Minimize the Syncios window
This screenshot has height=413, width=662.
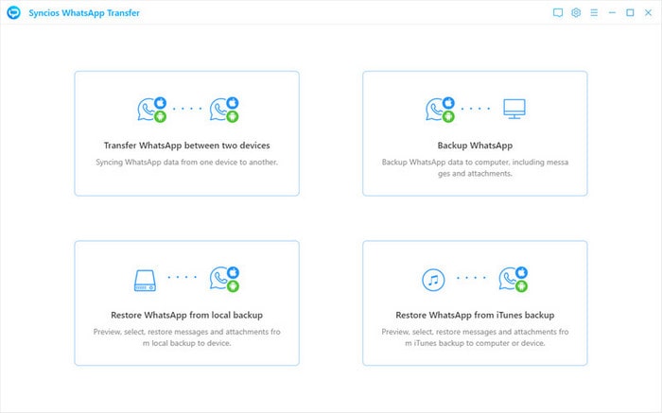click(x=612, y=12)
